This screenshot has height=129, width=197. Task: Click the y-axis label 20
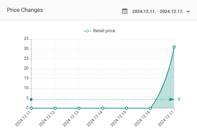coord(26,68)
